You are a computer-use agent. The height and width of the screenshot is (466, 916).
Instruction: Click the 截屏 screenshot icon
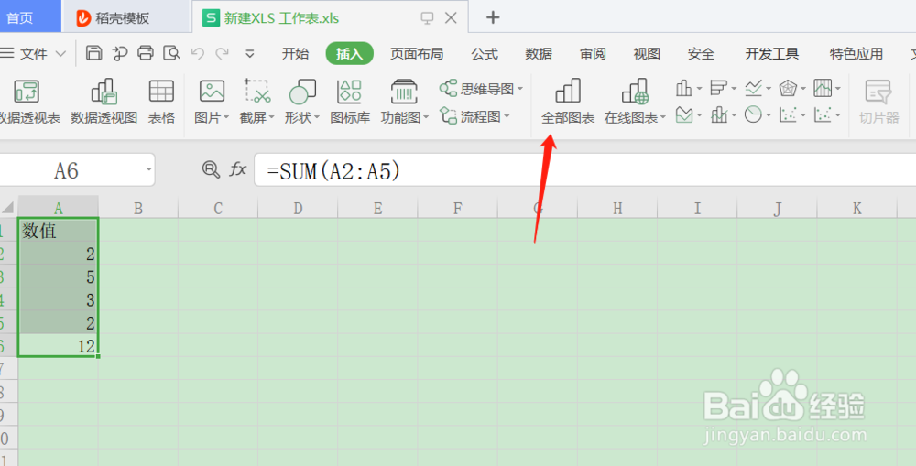(x=256, y=92)
